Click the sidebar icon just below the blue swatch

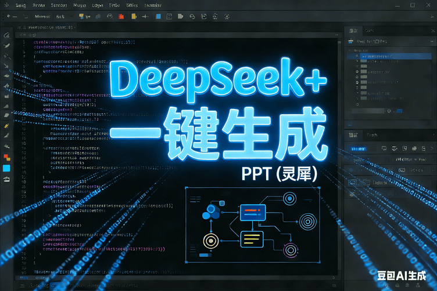6,179
